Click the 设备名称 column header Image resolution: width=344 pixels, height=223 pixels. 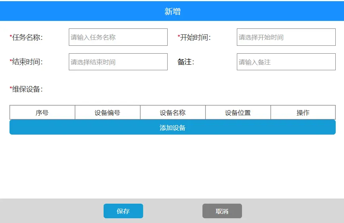pos(173,112)
